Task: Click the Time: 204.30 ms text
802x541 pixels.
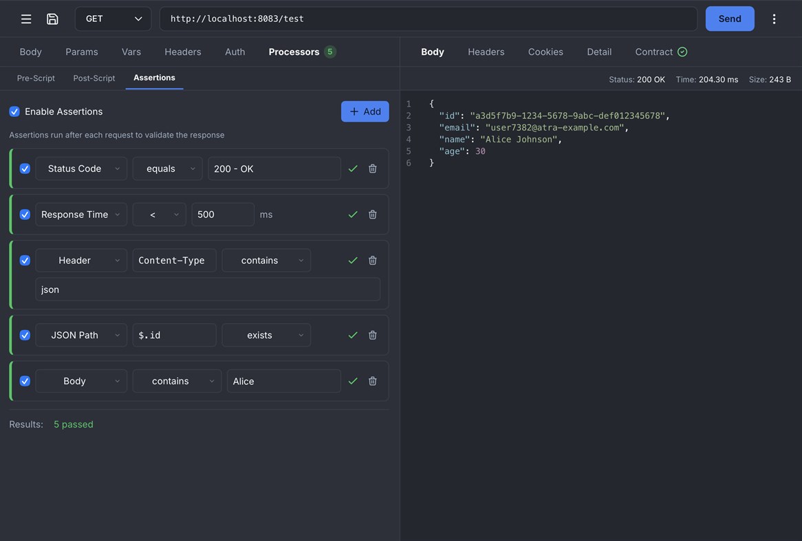Action: (707, 80)
